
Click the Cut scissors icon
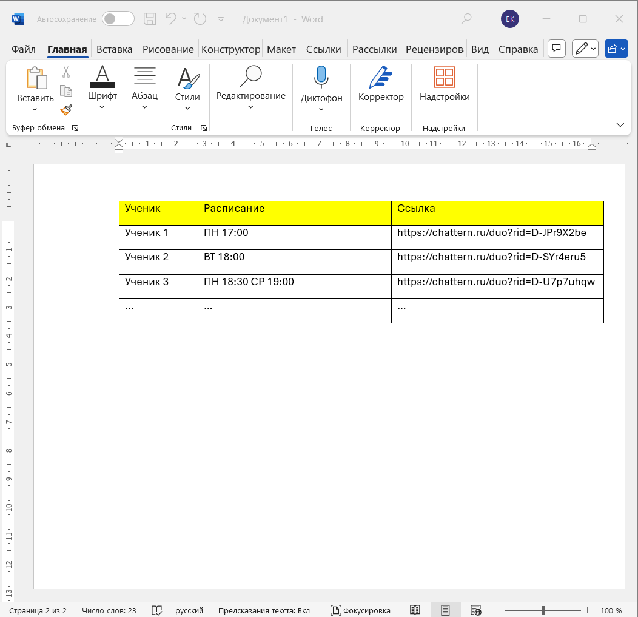point(66,72)
